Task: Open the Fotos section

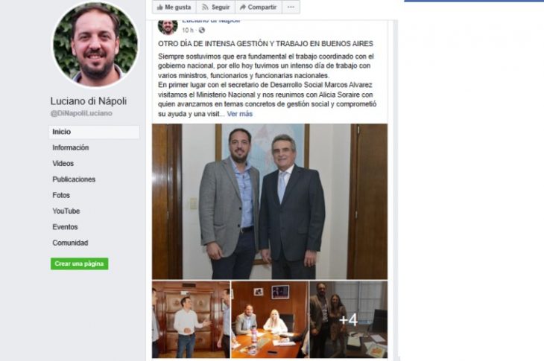Action: [x=61, y=196]
